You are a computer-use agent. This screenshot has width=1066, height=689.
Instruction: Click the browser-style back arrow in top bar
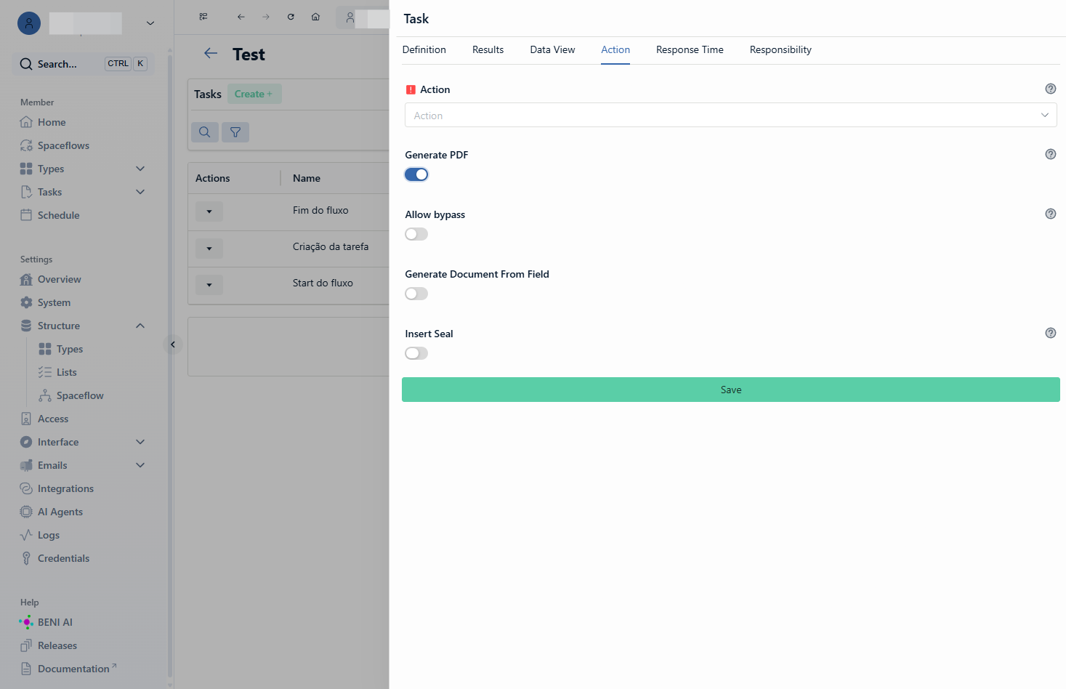(x=241, y=17)
